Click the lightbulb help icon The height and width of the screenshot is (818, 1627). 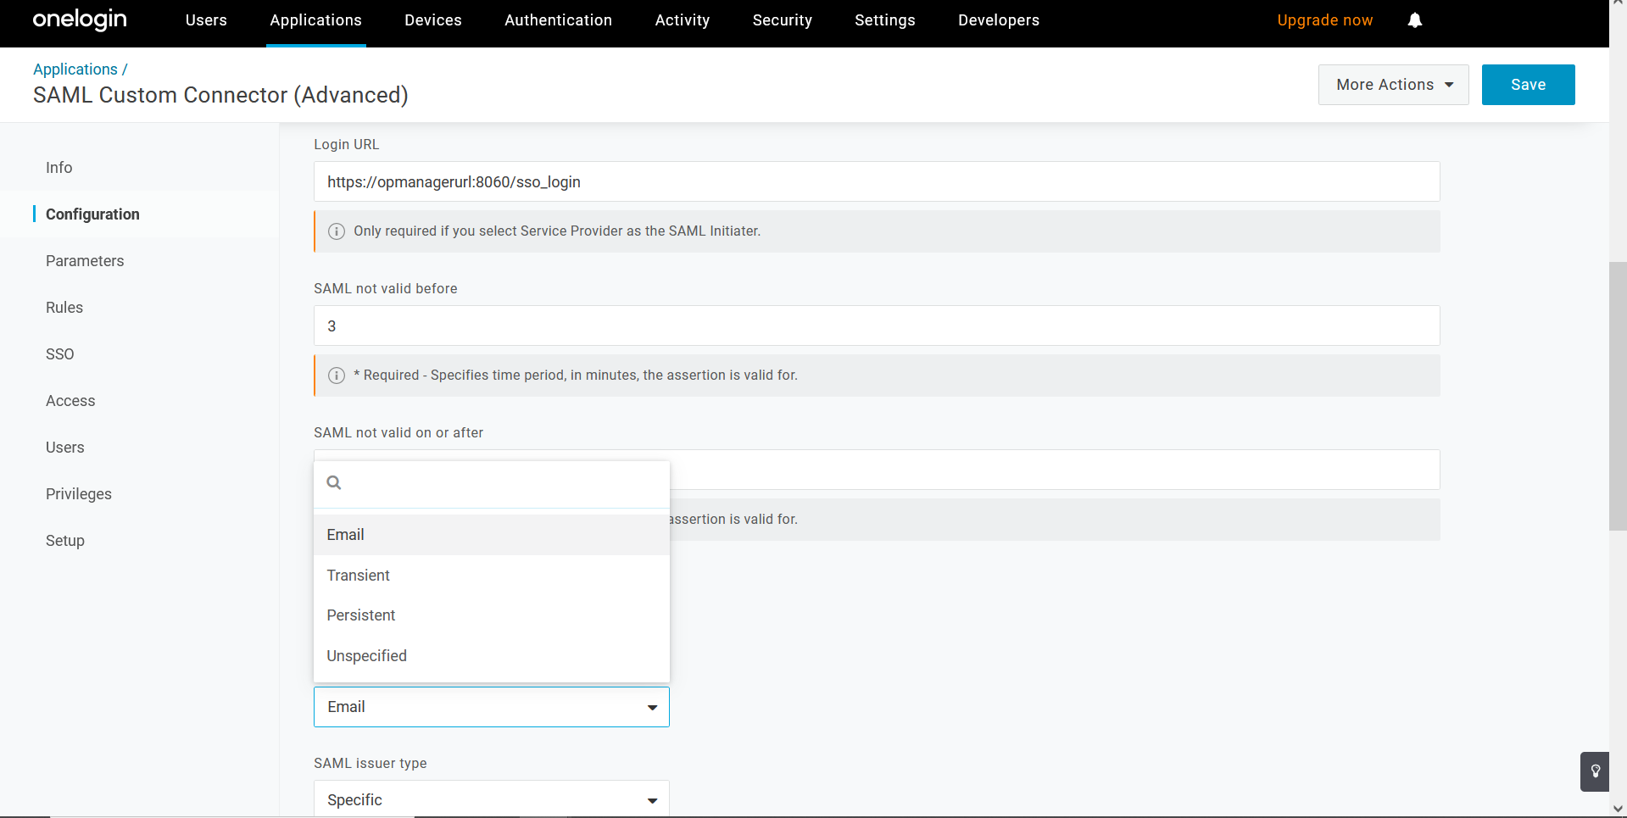click(x=1595, y=771)
